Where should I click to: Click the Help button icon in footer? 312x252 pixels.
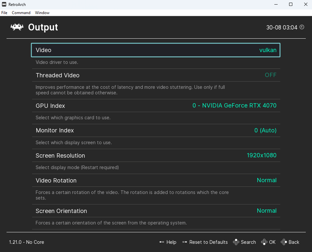click(162, 242)
